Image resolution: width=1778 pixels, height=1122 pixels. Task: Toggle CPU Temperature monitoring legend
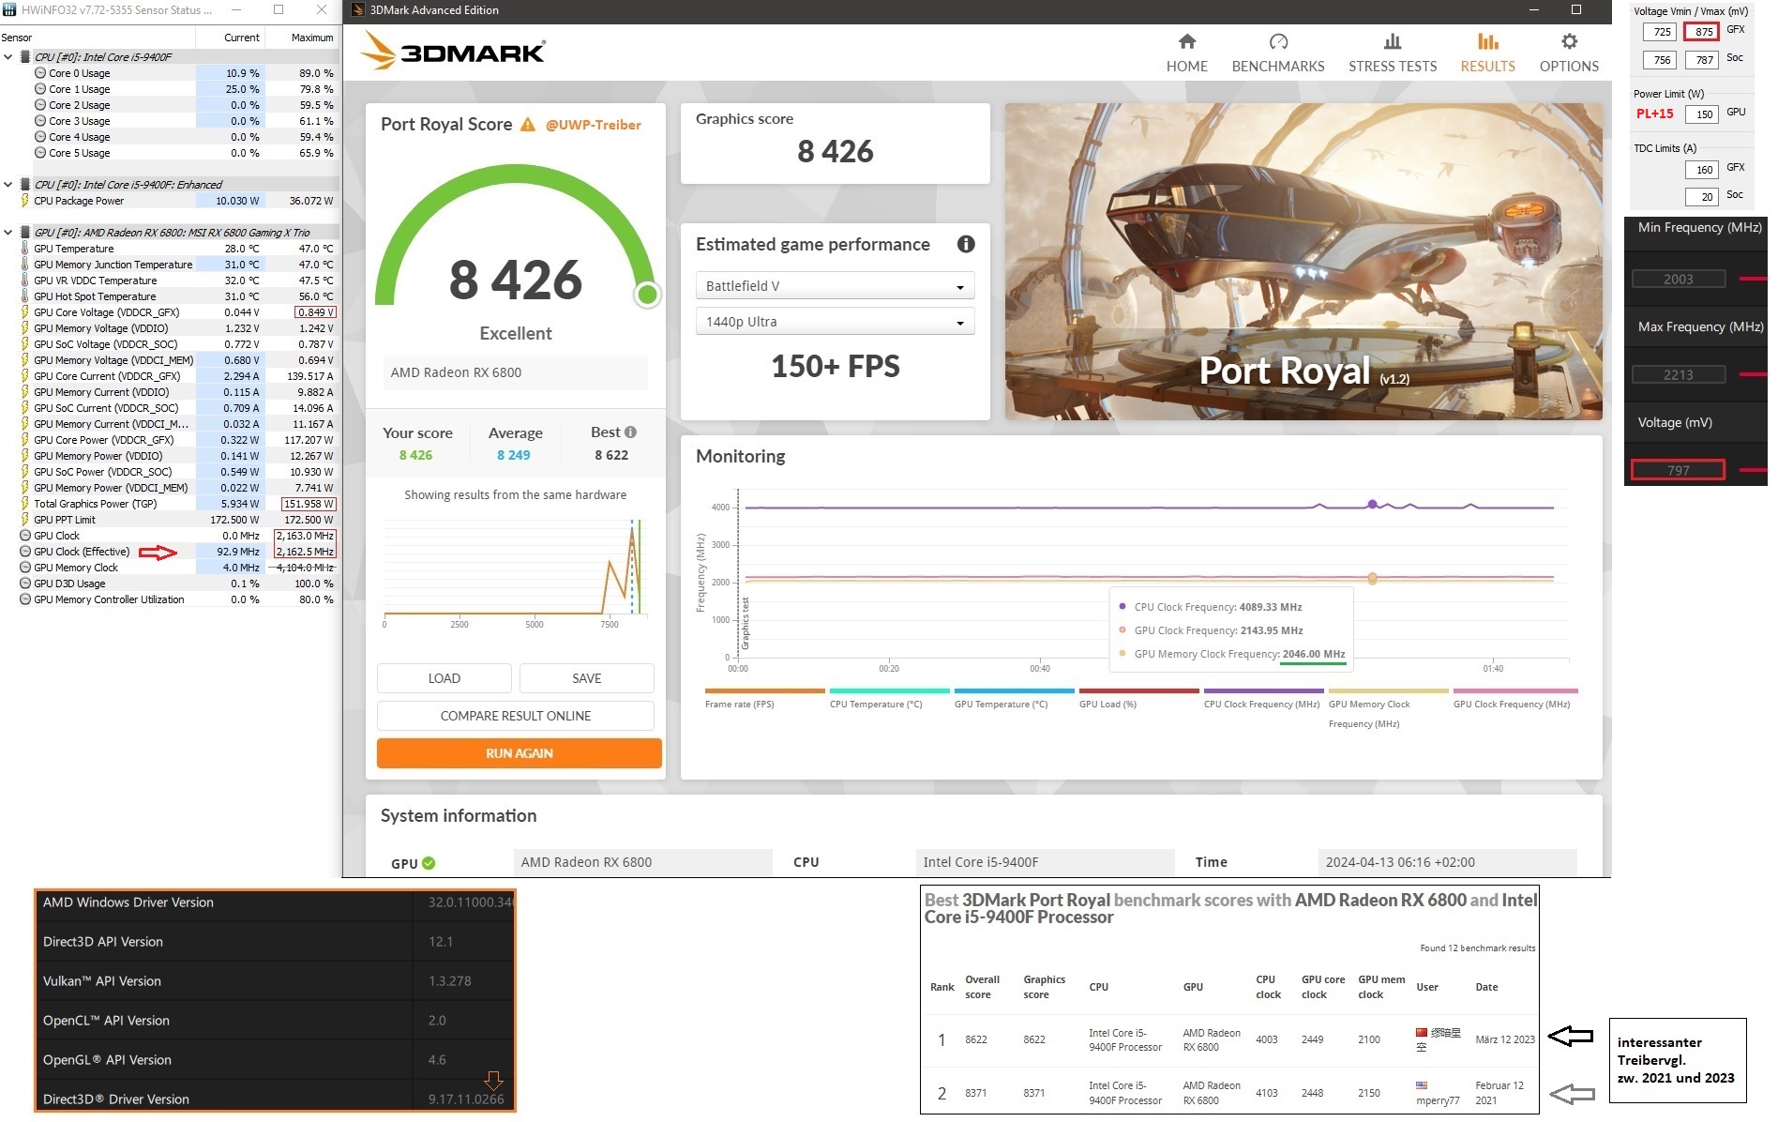coord(889,698)
